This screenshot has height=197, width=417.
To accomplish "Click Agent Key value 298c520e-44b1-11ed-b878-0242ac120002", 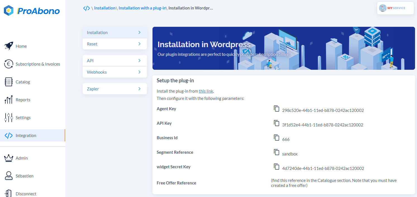I will click(x=323, y=110).
